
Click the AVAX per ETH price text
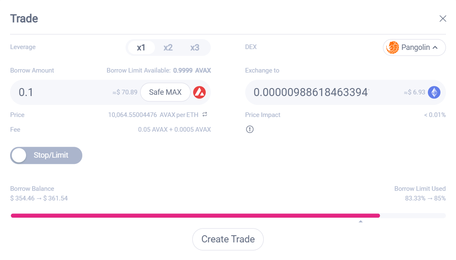153,115
